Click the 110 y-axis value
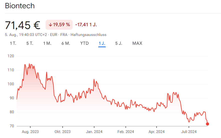 click(11, 70)
